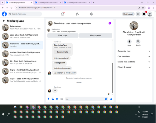Click the View buyer button
Image resolution: width=156 pixels, height=123 pixels.
63,35
